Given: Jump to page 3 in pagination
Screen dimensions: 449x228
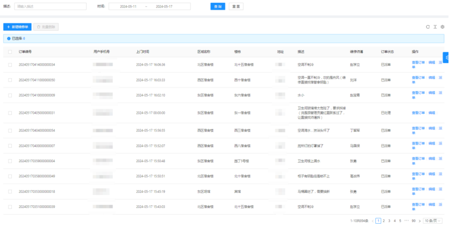Looking at the screenshot, I should click(x=389, y=221).
